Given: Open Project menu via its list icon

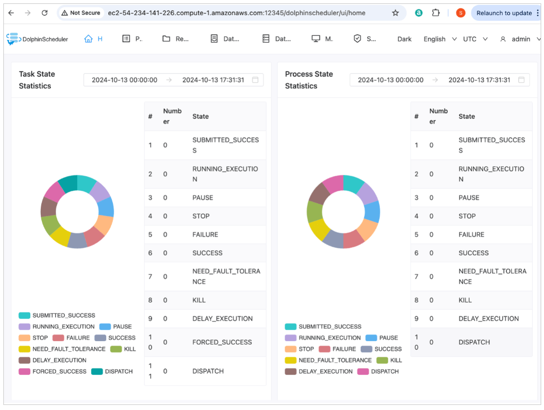Looking at the screenshot, I should [126, 39].
